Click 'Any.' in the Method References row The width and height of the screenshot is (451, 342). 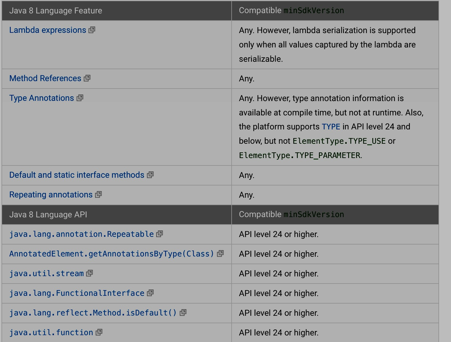click(x=247, y=79)
